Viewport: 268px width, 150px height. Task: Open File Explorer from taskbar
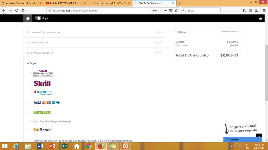pos(28,146)
